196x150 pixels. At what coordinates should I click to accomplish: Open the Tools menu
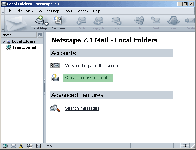68,11
